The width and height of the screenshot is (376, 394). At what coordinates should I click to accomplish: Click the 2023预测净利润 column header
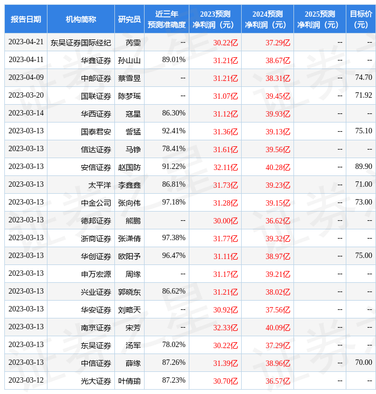coord(215,19)
